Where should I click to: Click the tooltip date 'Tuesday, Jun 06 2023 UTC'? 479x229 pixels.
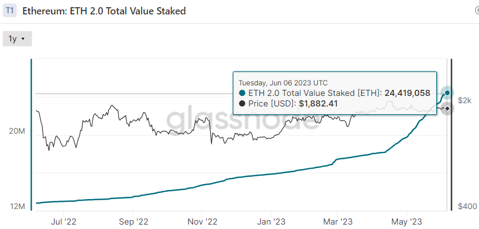click(x=283, y=82)
